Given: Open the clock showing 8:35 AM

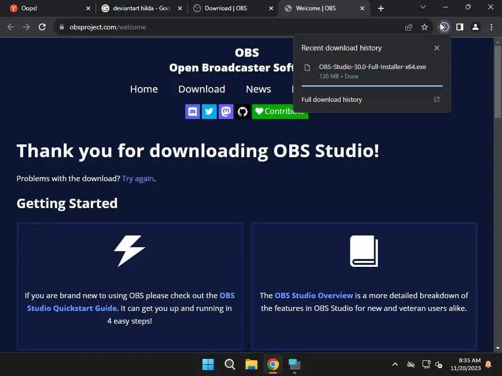Looking at the screenshot, I should [466, 364].
